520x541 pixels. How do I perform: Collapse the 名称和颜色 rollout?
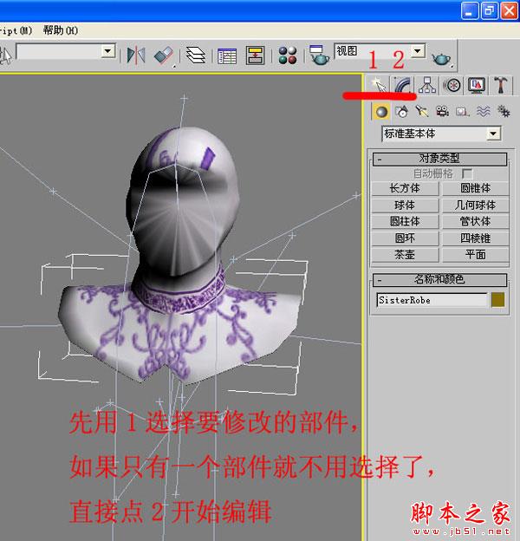click(439, 279)
